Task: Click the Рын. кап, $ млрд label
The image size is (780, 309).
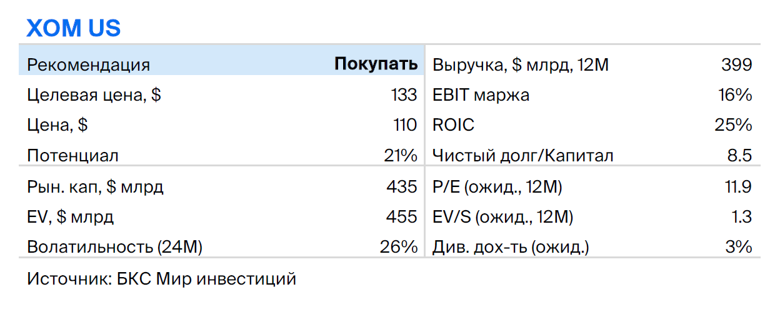Action: 96,186
